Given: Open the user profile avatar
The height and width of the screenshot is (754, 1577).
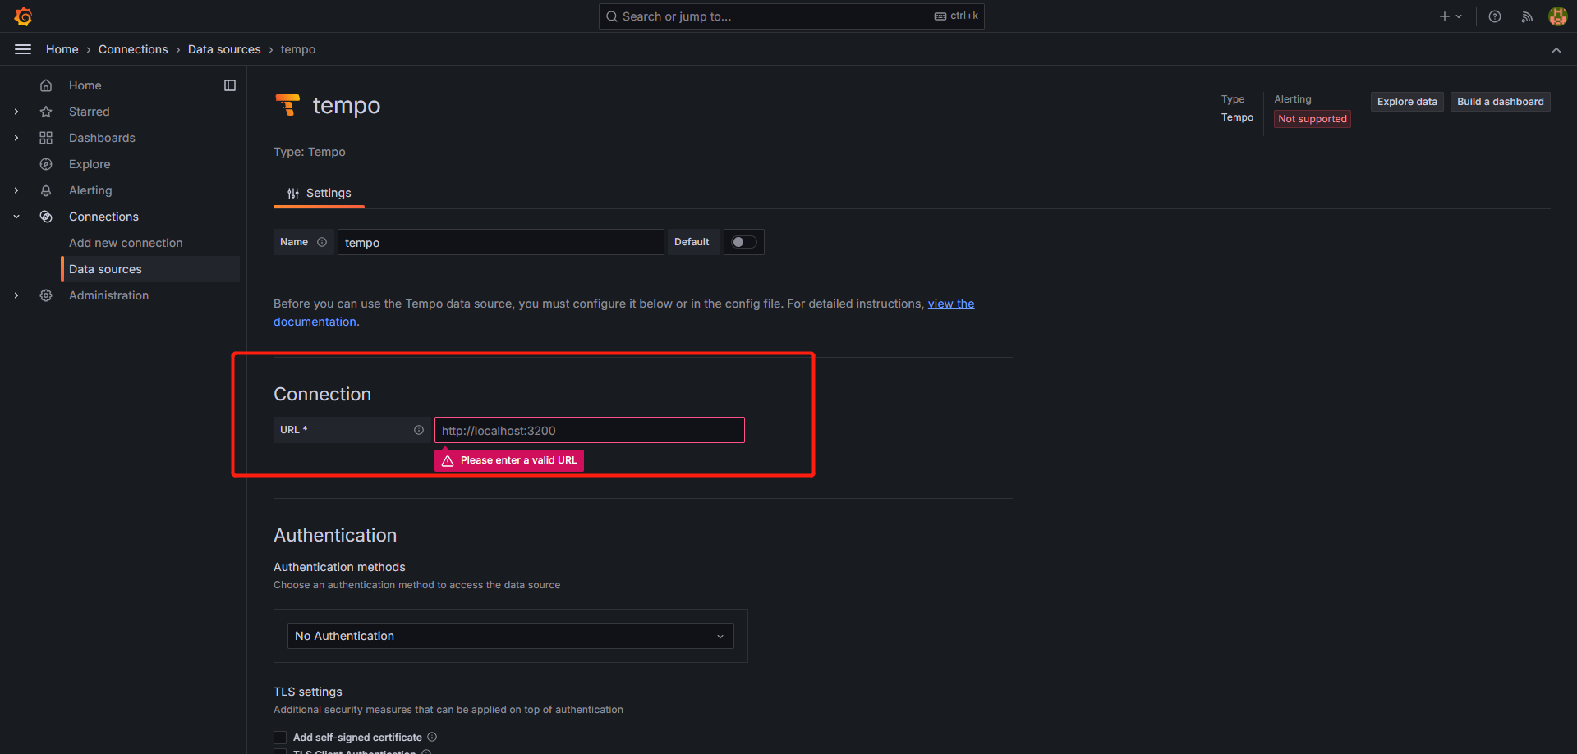Looking at the screenshot, I should coord(1557,16).
